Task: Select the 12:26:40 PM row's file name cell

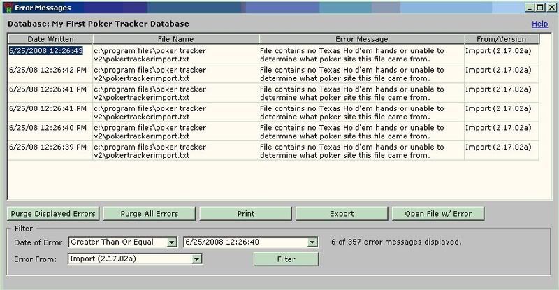Action: [175, 131]
